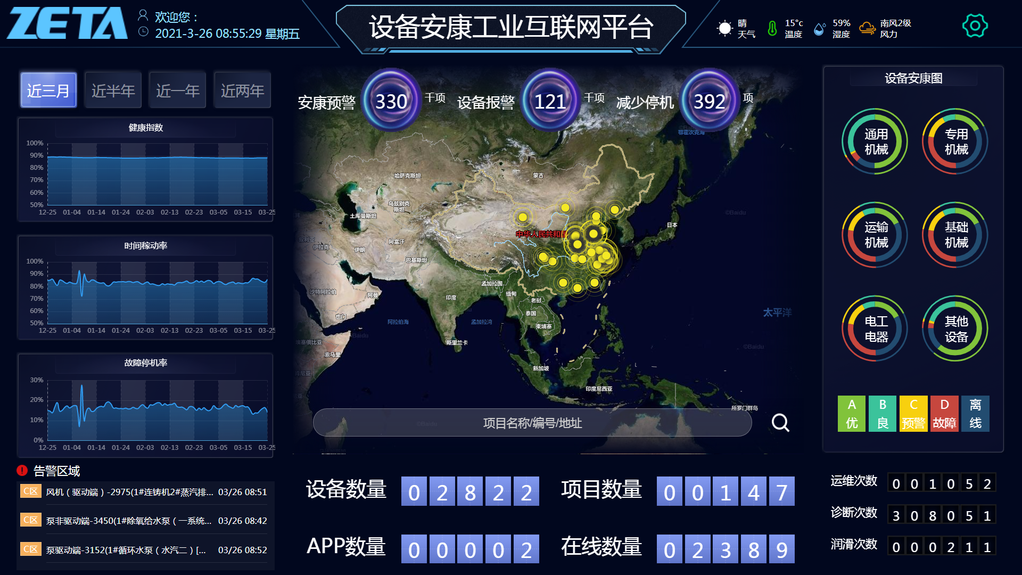Image resolution: width=1022 pixels, height=575 pixels.
Task: Open settings via the gear icon
Action: [975, 26]
